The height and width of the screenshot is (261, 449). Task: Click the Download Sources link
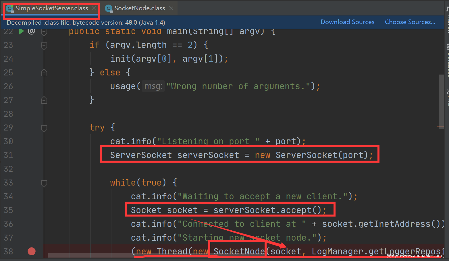pyautogui.click(x=347, y=22)
